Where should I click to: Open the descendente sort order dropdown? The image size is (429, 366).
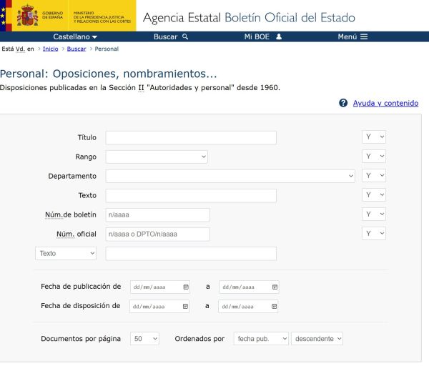[317, 339]
